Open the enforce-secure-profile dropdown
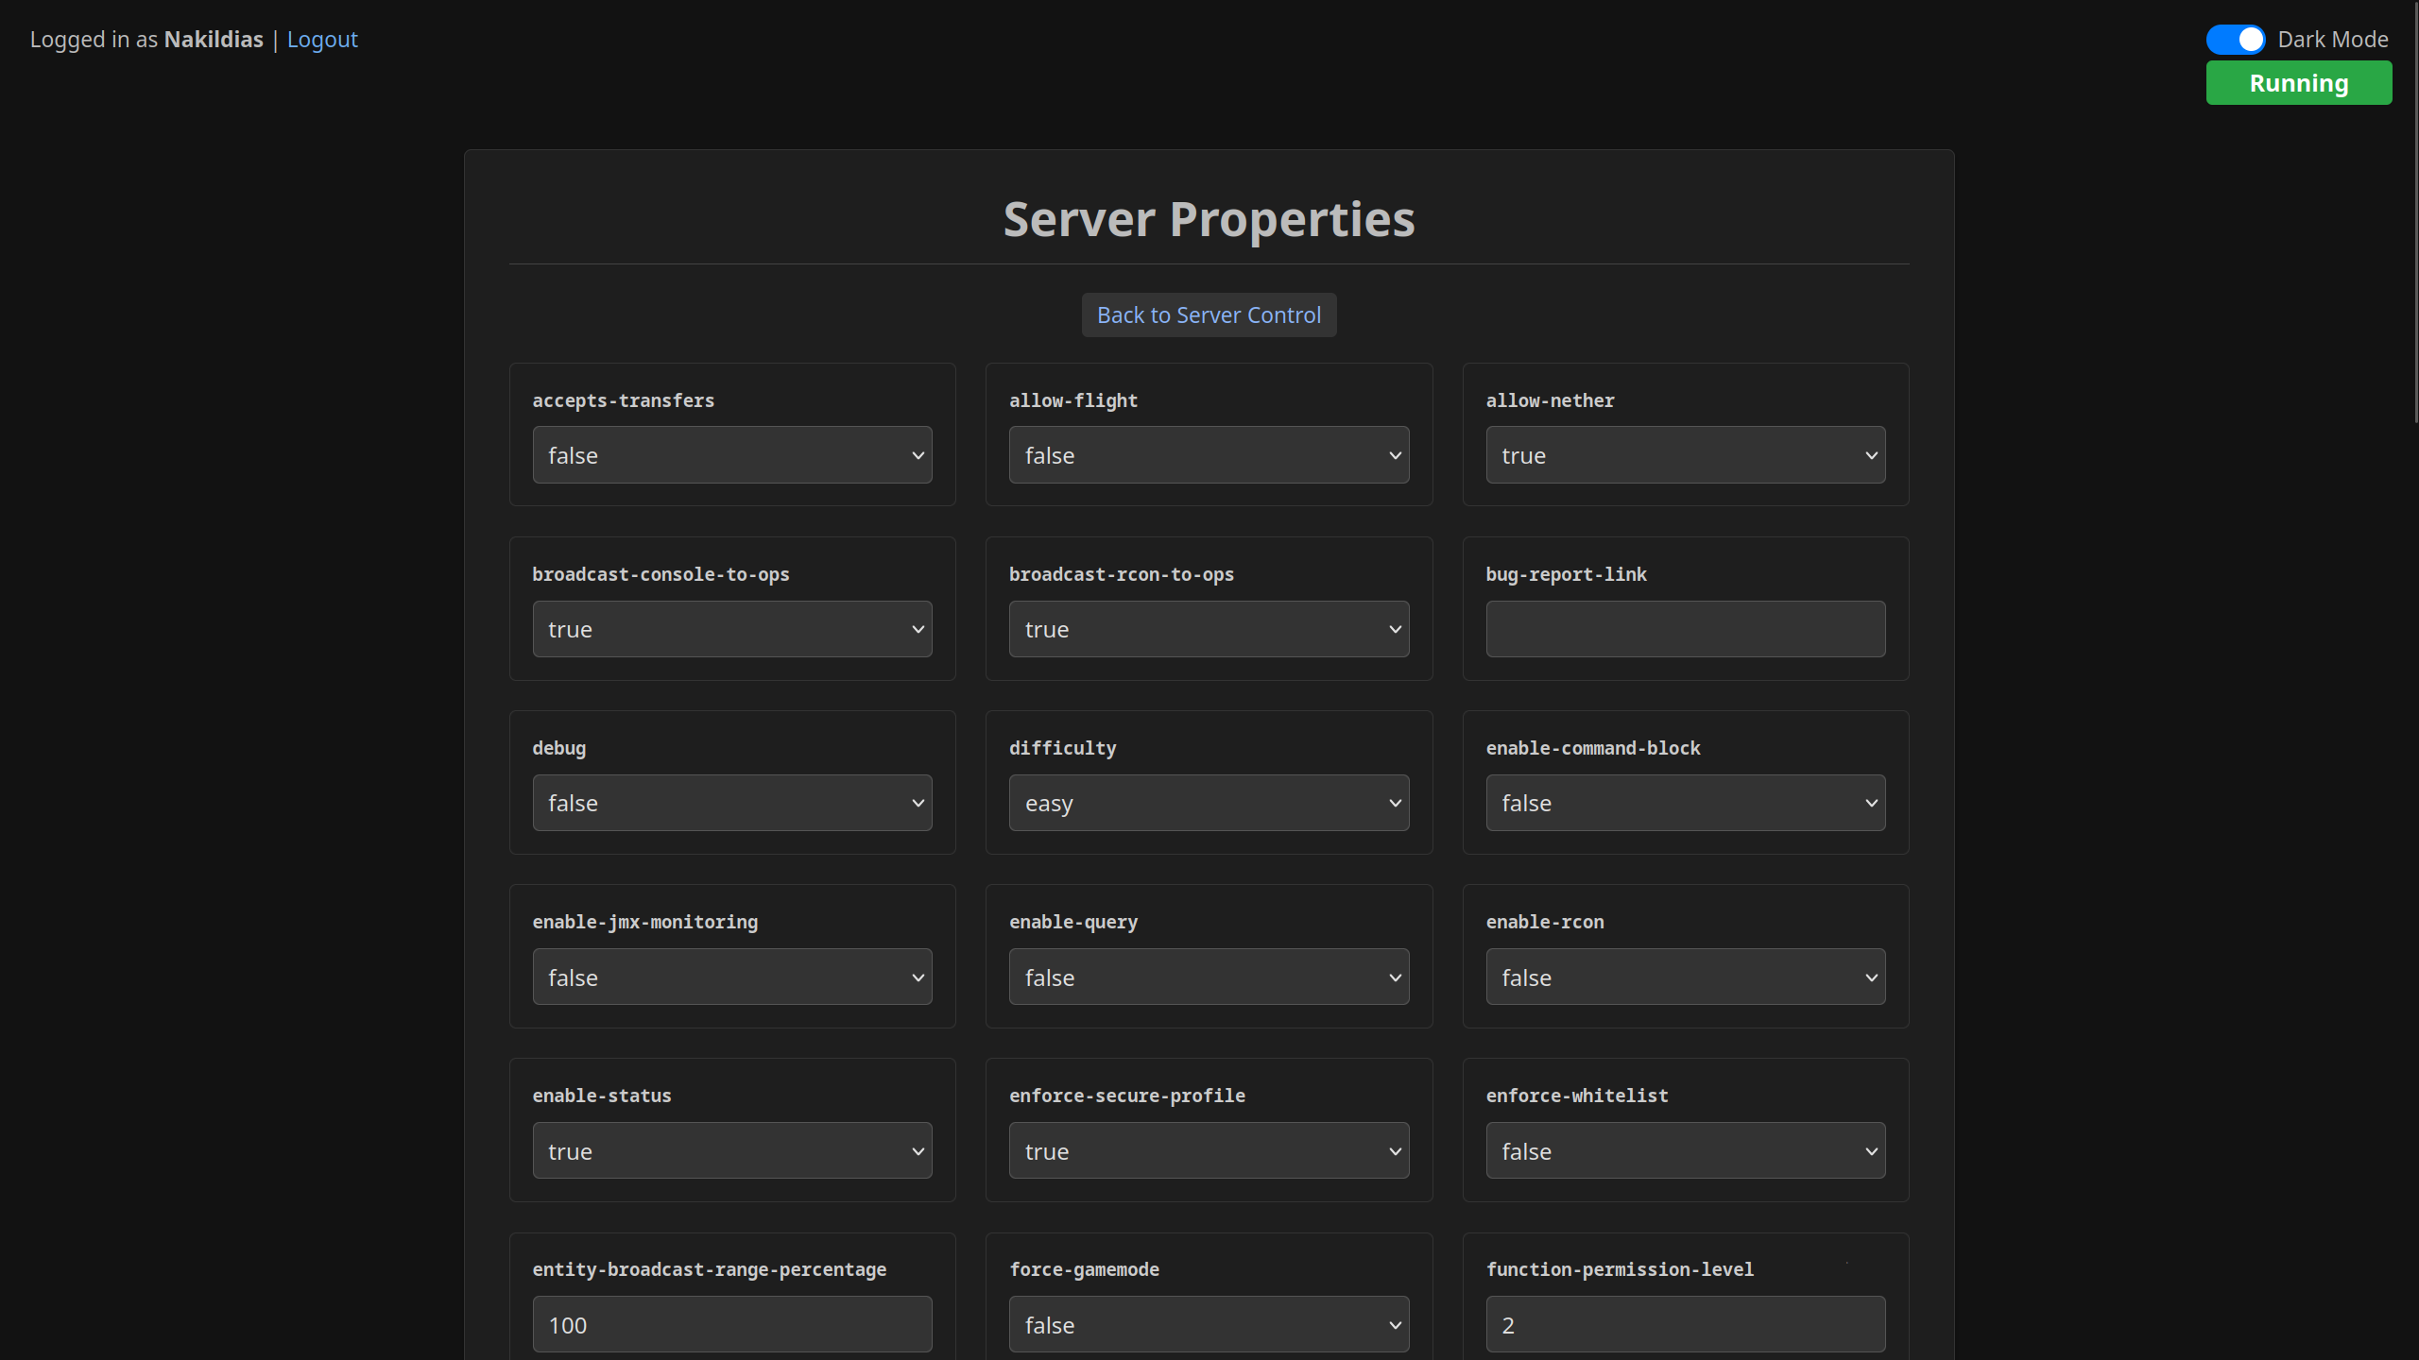This screenshot has height=1360, width=2419. pos(1209,1151)
